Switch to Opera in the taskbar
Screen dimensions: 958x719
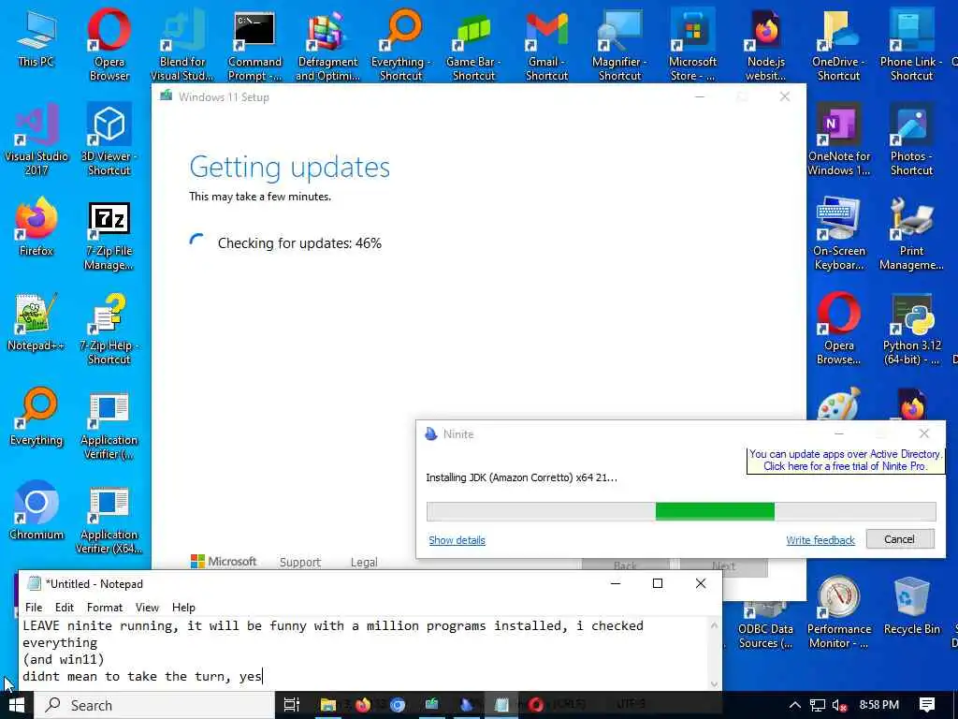(536, 705)
